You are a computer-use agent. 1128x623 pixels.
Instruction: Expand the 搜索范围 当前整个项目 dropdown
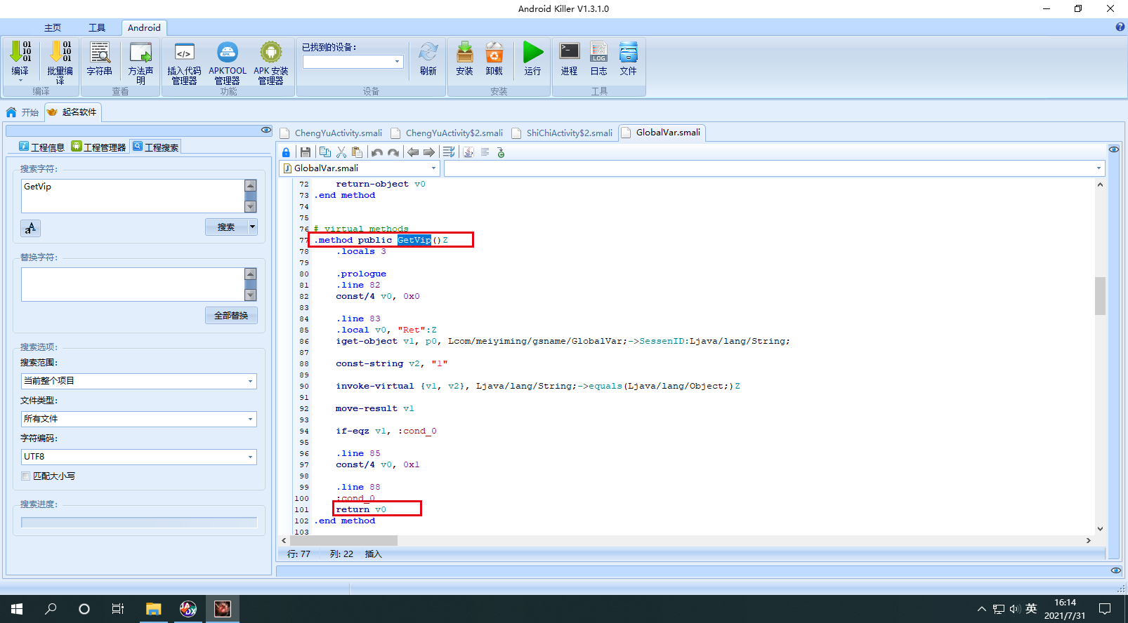pos(250,381)
